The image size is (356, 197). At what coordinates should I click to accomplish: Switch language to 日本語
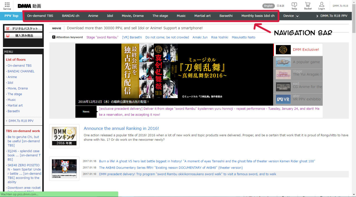[x=280, y=6]
